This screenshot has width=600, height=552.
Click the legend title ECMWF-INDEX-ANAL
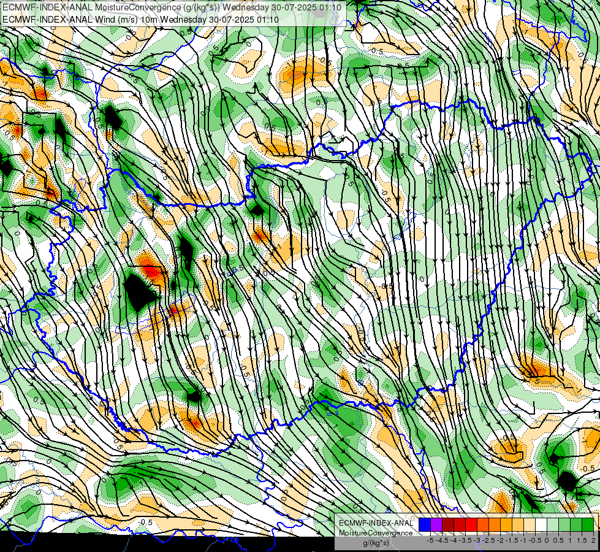tap(376, 523)
